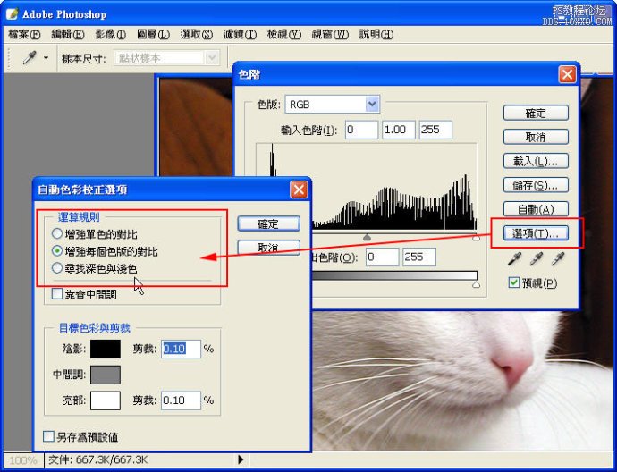Screen dimensions: 617x472
Task: Toggle the 預視 preview checkbox
Action: tap(513, 283)
